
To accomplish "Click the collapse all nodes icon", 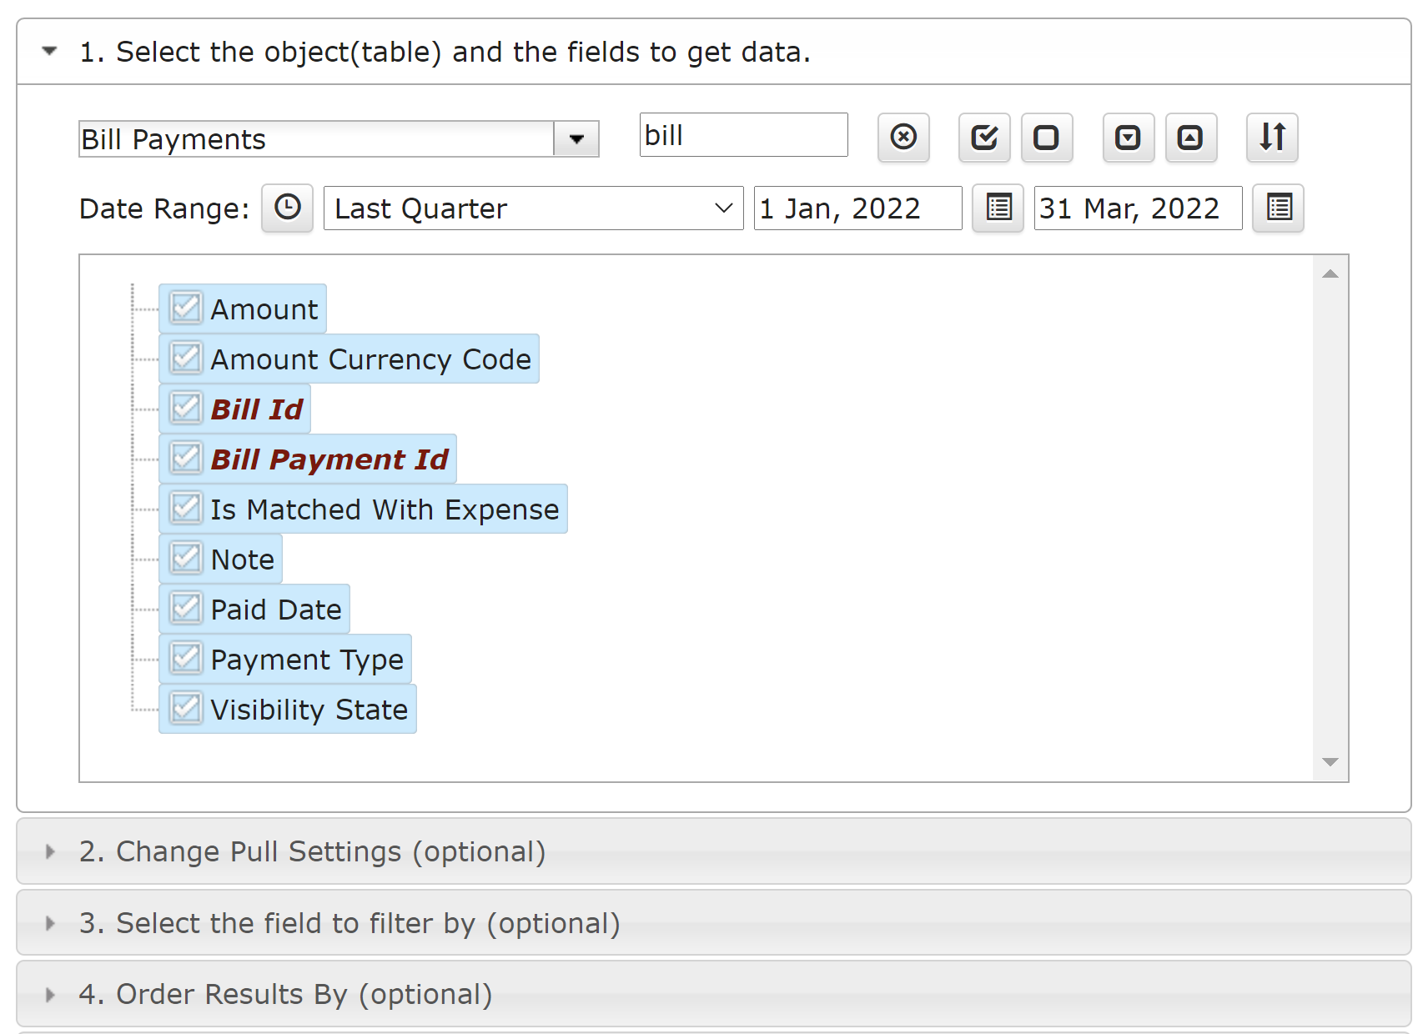I will [x=1190, y=137].
